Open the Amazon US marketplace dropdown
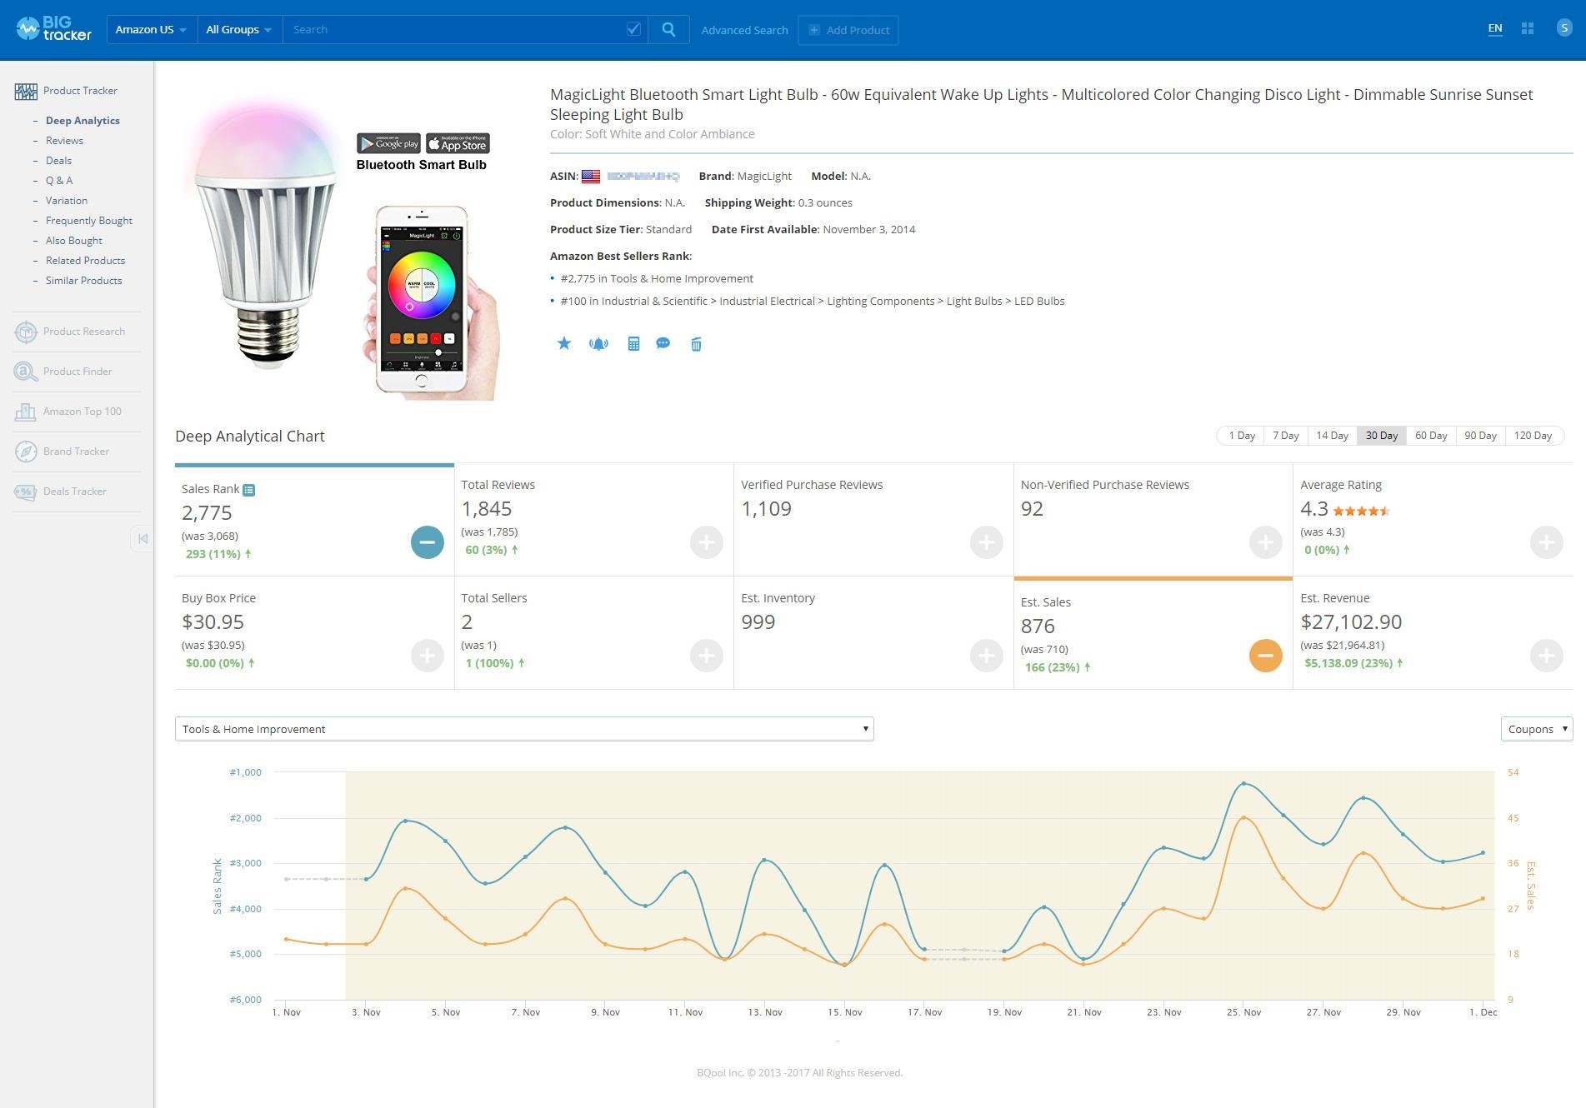 (x=152, y=29)
